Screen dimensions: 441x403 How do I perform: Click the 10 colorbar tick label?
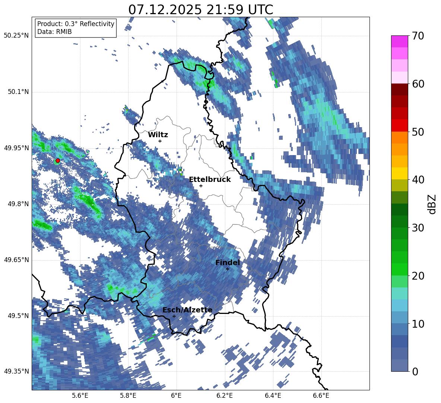tap(418, 324)
